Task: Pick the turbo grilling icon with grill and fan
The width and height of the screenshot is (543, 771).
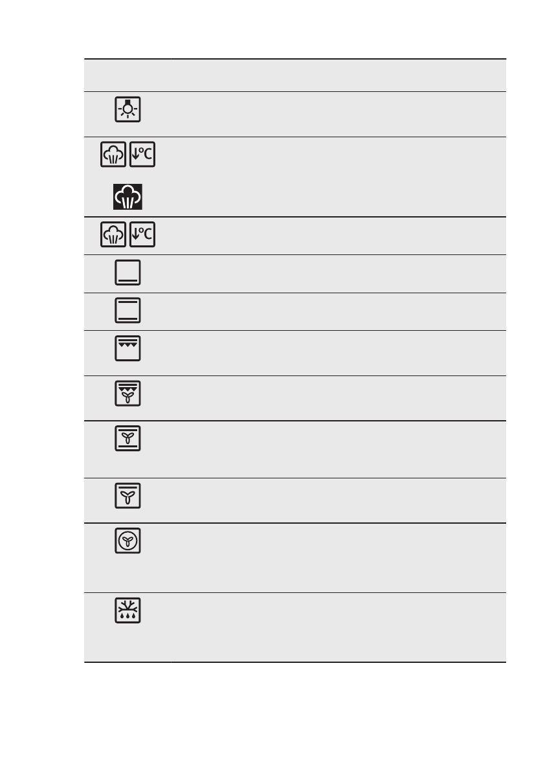Action: point(128,394)
